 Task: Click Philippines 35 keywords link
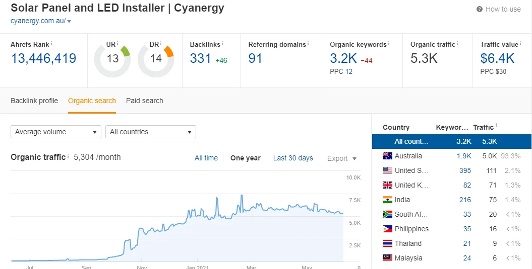pyautogui.click(x=467, y=229)
